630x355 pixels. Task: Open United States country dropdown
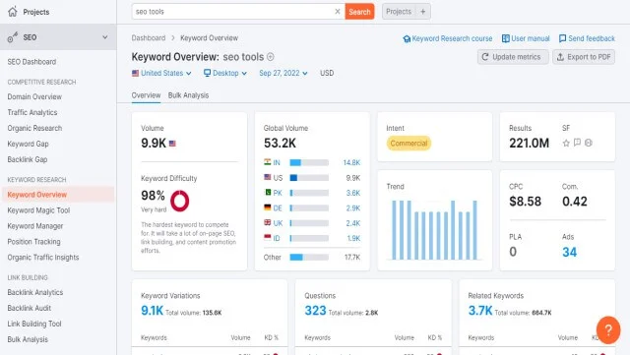[x=161, y=73]
